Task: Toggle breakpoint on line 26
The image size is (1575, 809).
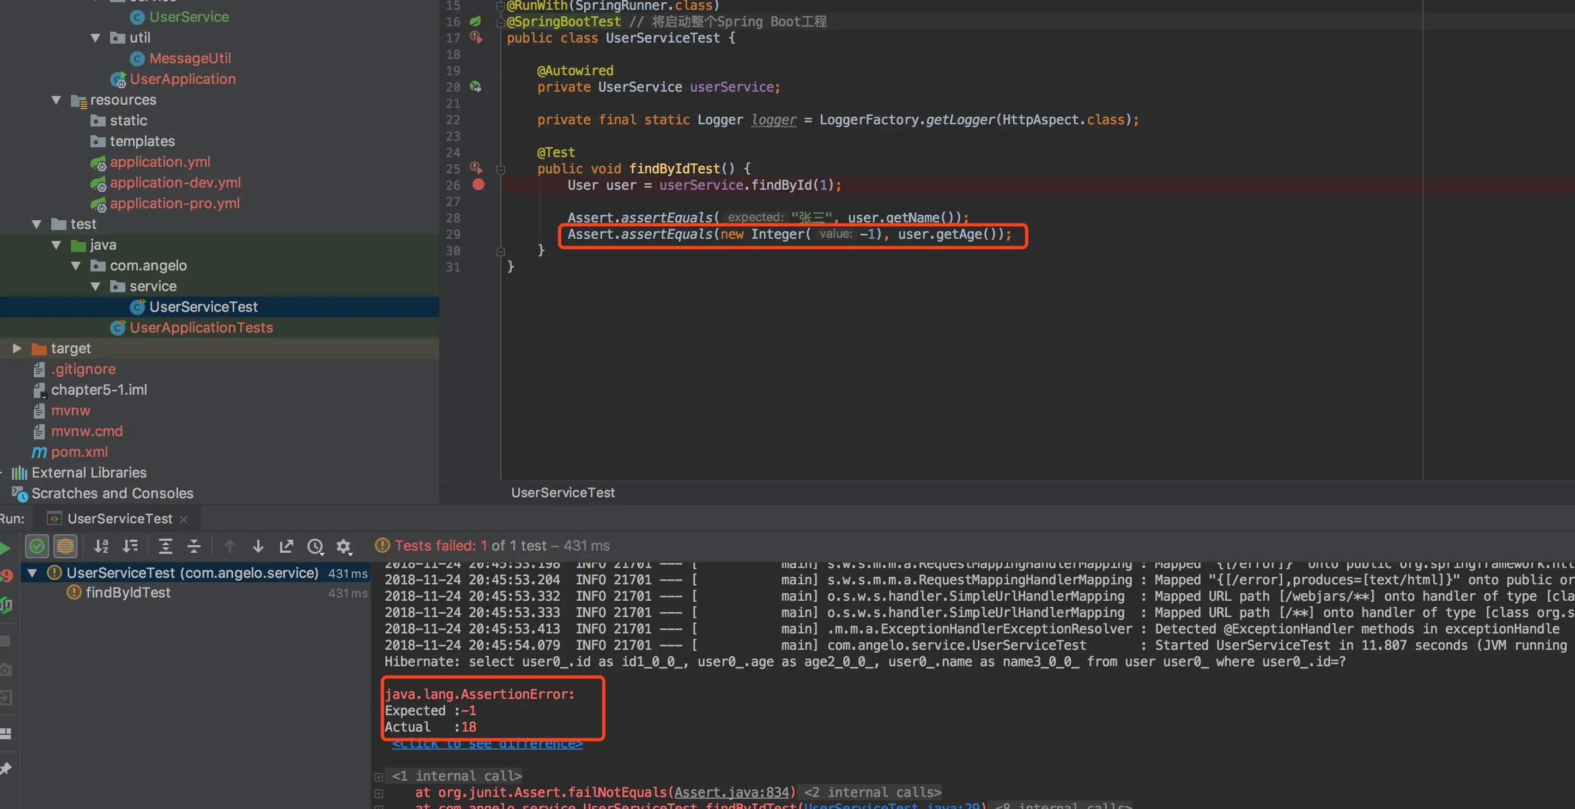Action: (478, 185)
